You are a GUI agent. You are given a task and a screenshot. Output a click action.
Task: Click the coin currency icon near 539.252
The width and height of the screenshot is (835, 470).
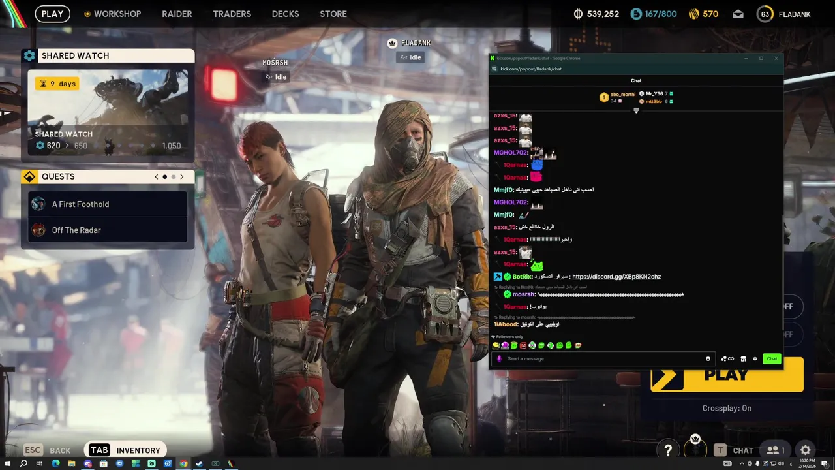(x=578, y=14)
